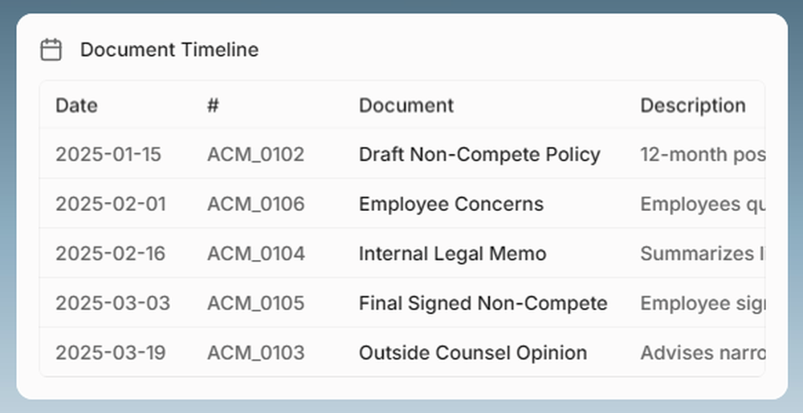The image size is (803, 413).
Task: Select document number ACM_0105
Action: pyautogui.click(x=255, y=304)
